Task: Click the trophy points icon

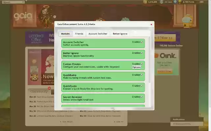Action: (180, 2)
